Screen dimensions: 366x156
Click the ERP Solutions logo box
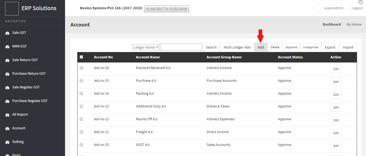click(12, 8)
